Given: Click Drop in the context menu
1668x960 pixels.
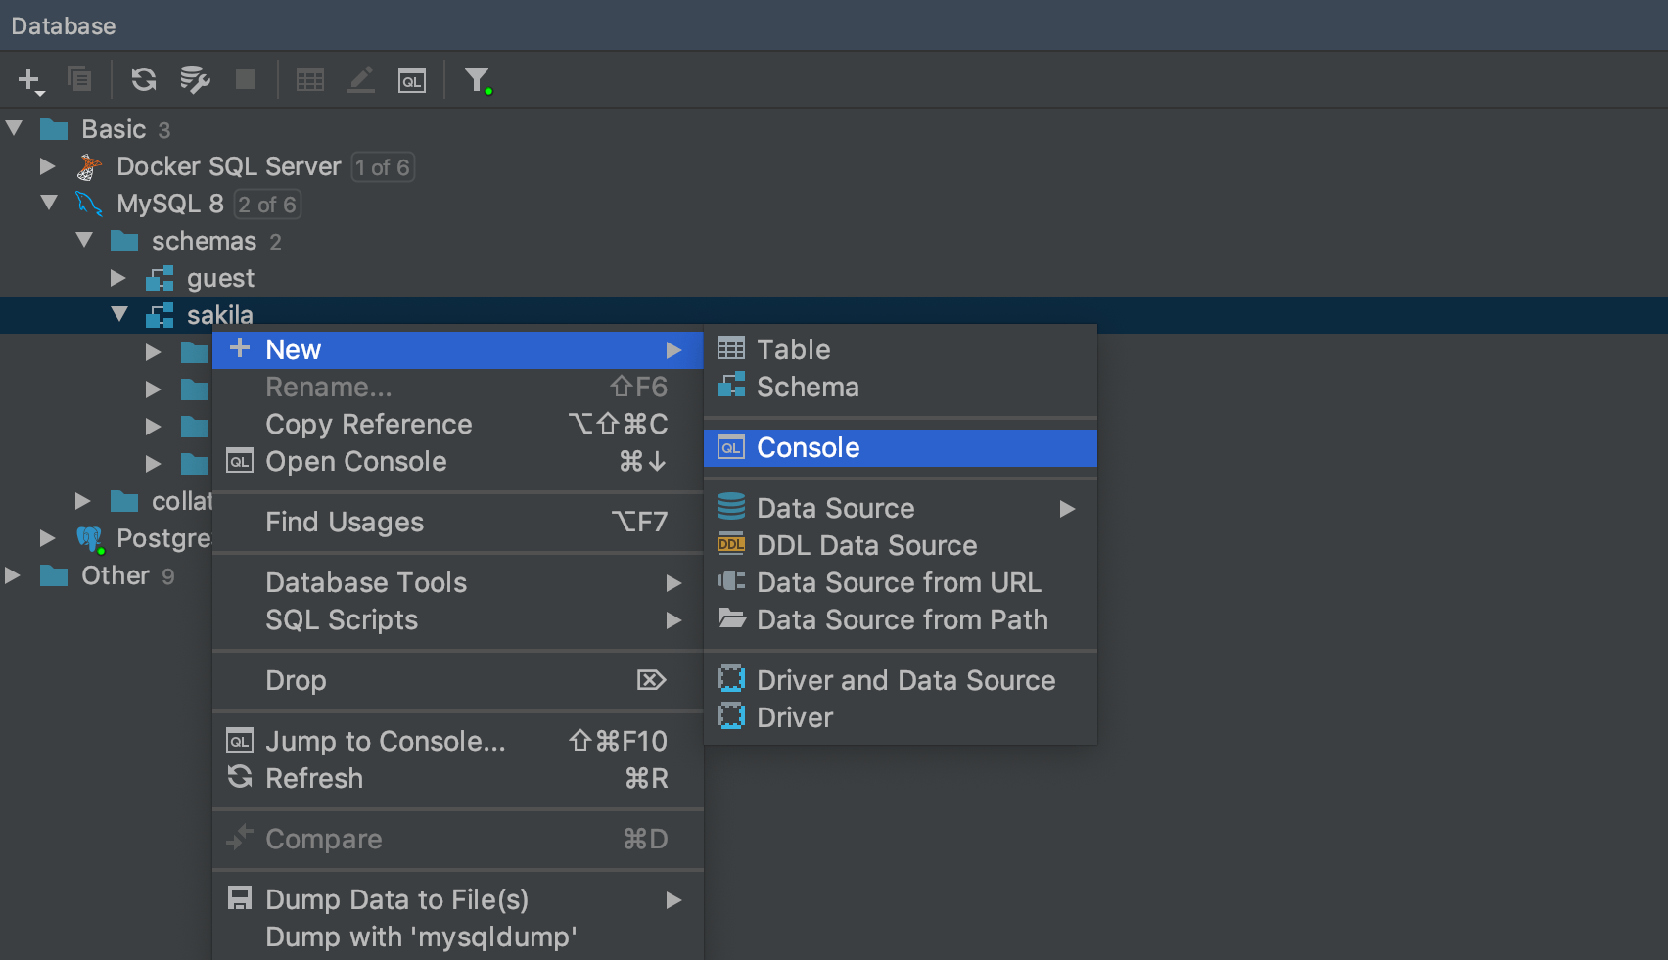Looking at the screenshot, I should pos(296,680).
